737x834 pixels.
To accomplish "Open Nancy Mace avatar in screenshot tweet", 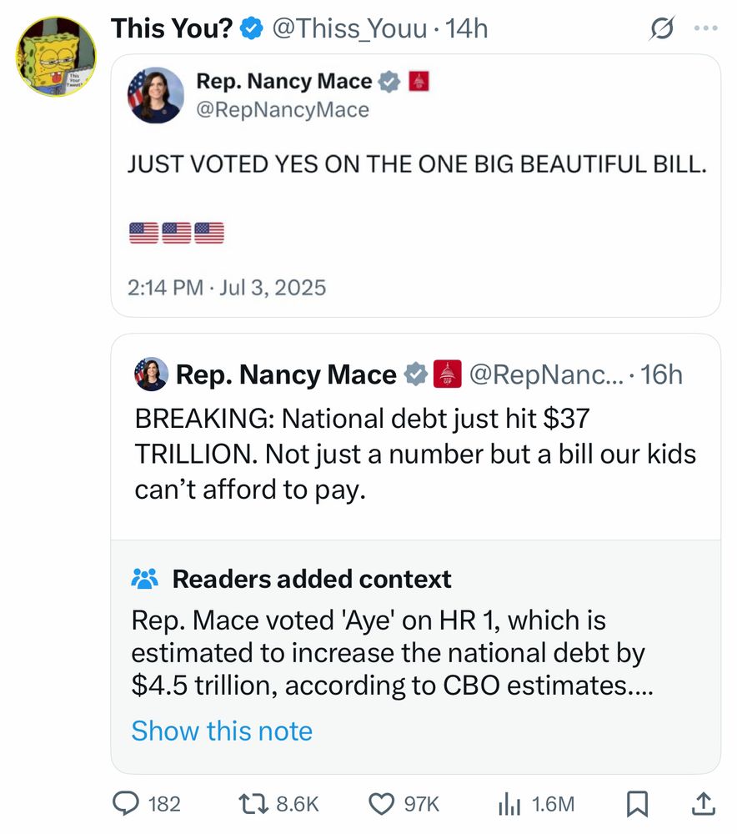I will (156, 95).
